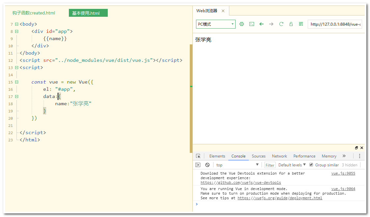Click const vue declaration on line 15
The height and width of the screenshot is (217, 370).
tap(44, 82)
